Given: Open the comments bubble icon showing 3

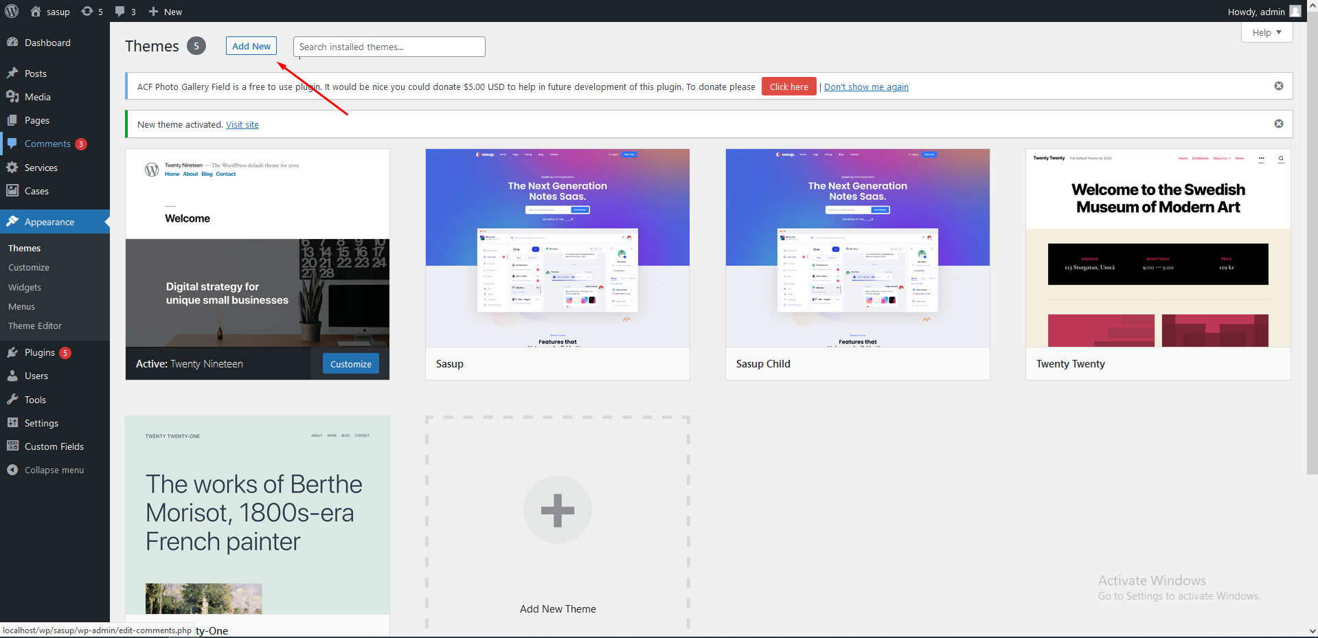Looking at the screenshot, I should [120, 12].
